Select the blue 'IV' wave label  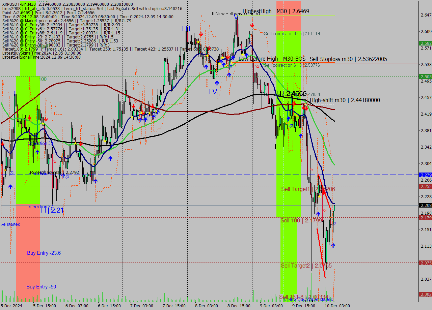213,91
